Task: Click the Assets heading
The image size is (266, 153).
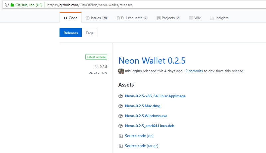Action: coord(126,85)
